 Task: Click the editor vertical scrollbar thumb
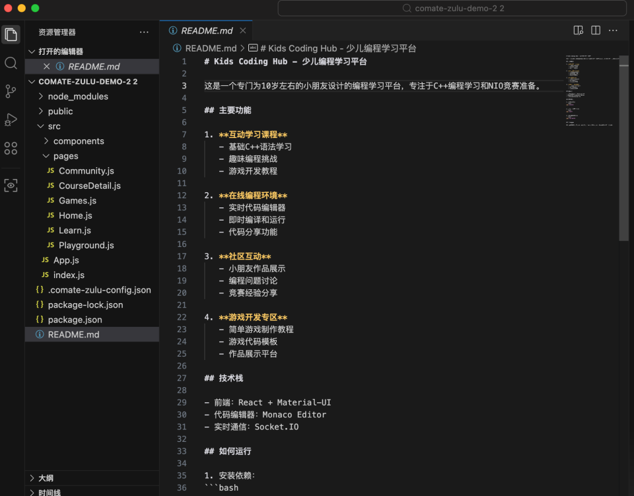click(x=624, y=147)
